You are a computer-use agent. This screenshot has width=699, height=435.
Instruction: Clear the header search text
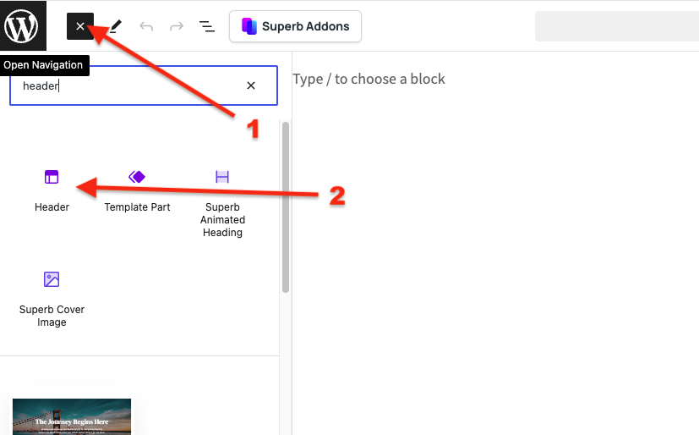click(x=251, y=85)
